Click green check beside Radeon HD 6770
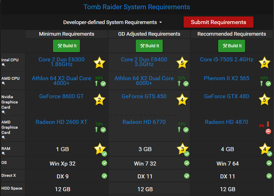The height and width of the screenshot is (196, 274). click(186, 130)
